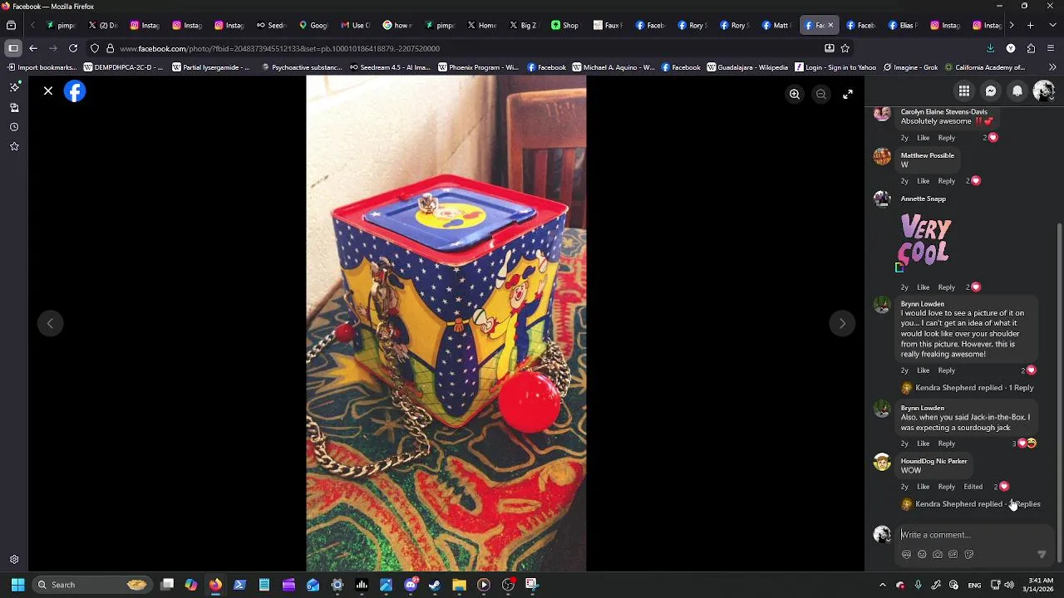Click the avatar emoji icon in comment box
Image resolution: width=1064 pixels, height=598 pixels.
click(906, 555)
